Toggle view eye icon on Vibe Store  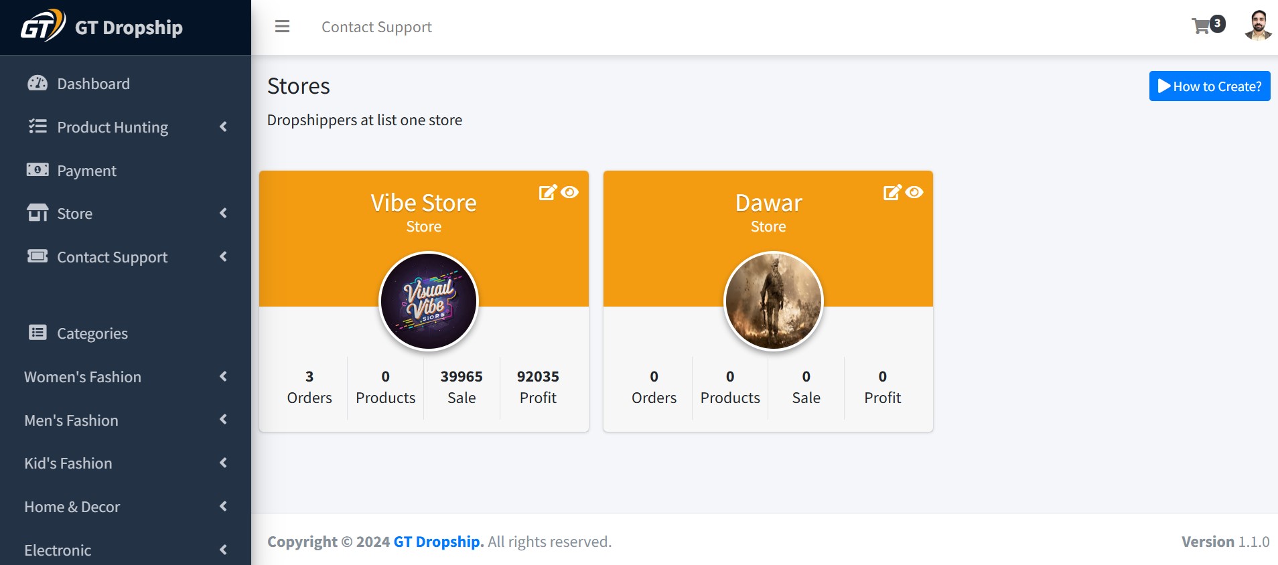[x=570, y=193]
